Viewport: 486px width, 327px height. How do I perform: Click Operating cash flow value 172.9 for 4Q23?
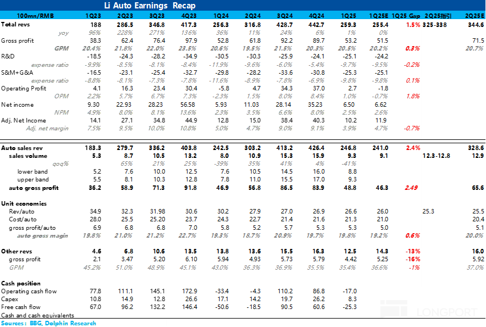190,292
